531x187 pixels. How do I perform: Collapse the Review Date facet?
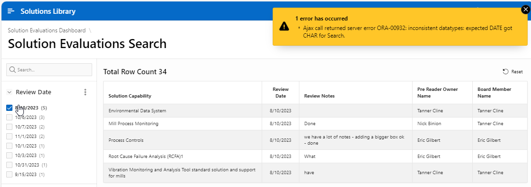click(10, 92)
